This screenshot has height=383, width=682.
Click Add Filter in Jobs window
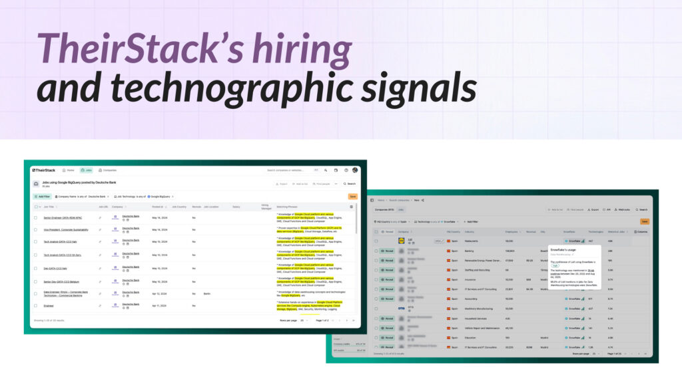(x=42, y=197)
